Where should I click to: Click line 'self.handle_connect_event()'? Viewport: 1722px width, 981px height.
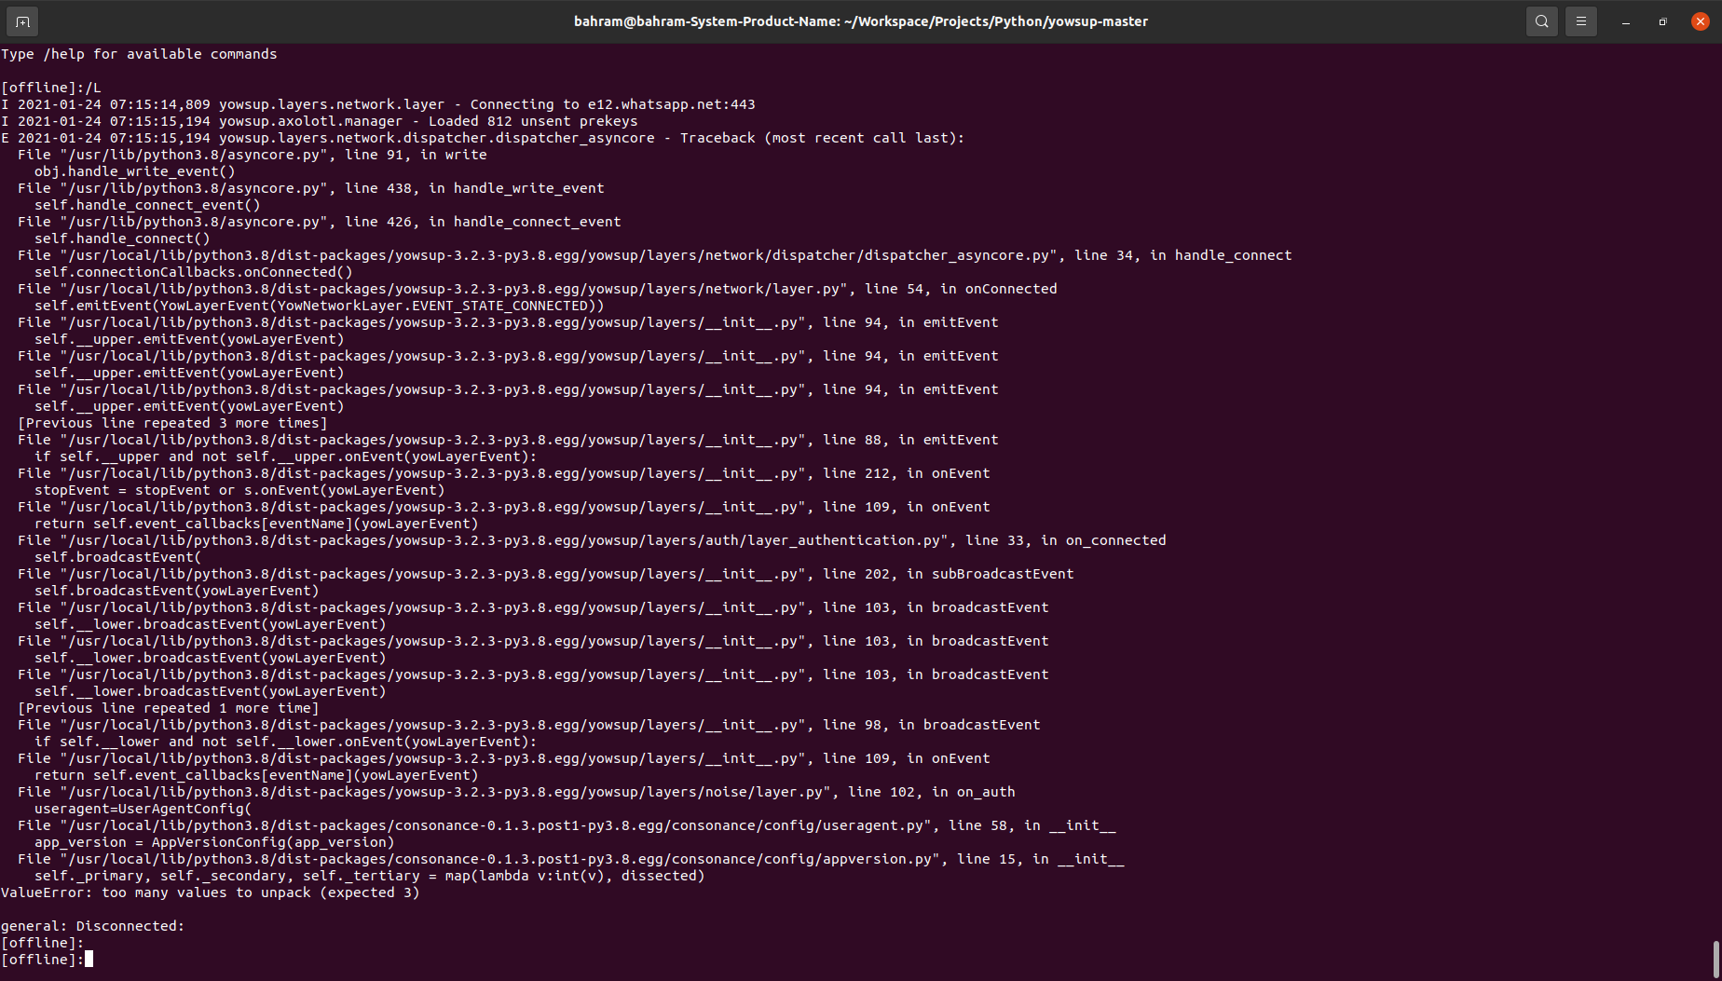147,205
